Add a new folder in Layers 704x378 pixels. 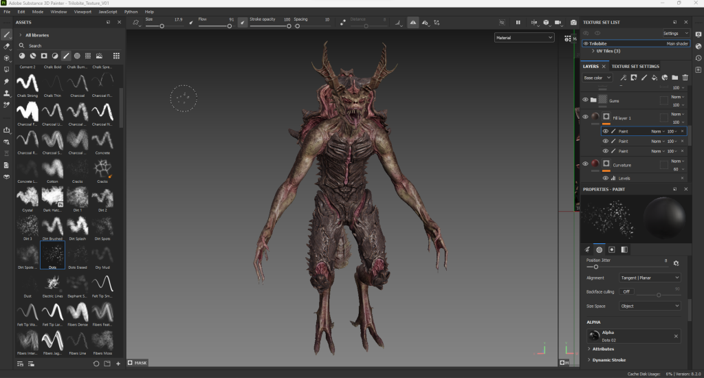coord(674,78)
